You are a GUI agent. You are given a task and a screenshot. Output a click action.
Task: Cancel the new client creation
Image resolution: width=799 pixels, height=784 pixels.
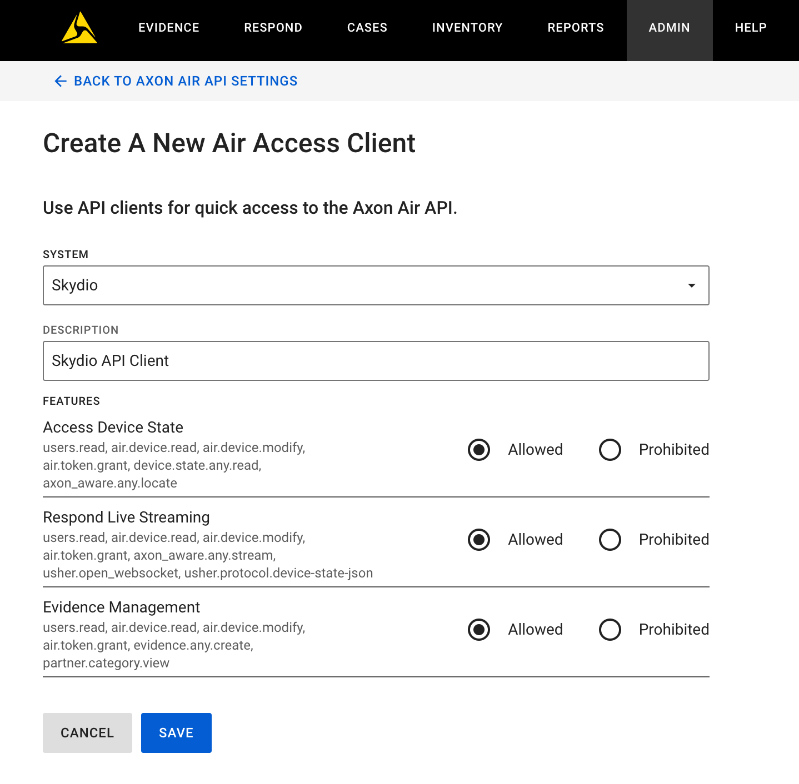87,733
